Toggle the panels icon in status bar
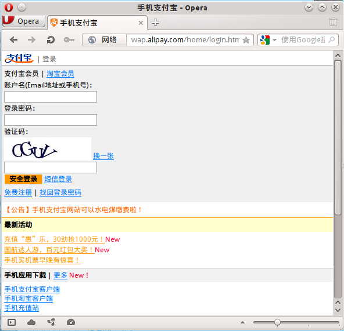This screenshot has width=344, height=331. [12, 322]
